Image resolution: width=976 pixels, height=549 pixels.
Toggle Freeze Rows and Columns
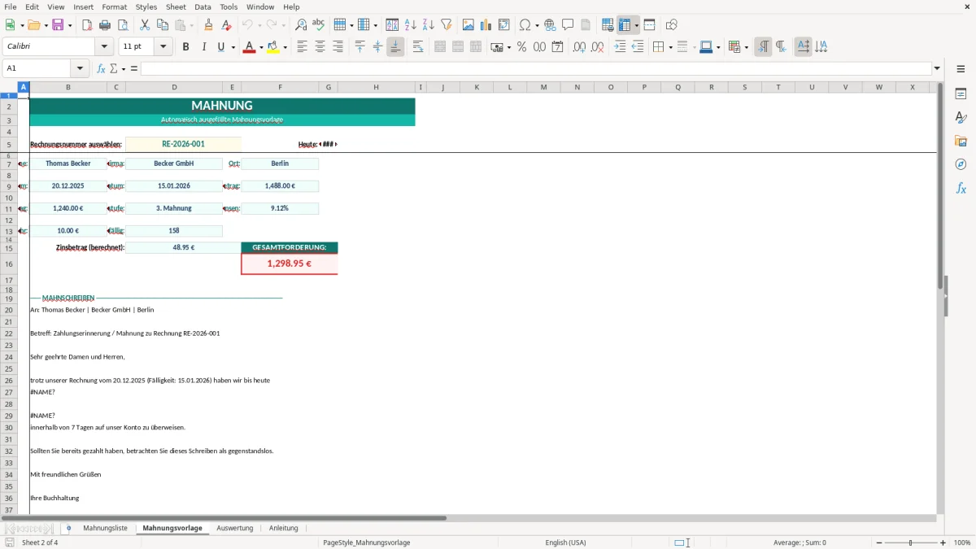click(625, 25)
